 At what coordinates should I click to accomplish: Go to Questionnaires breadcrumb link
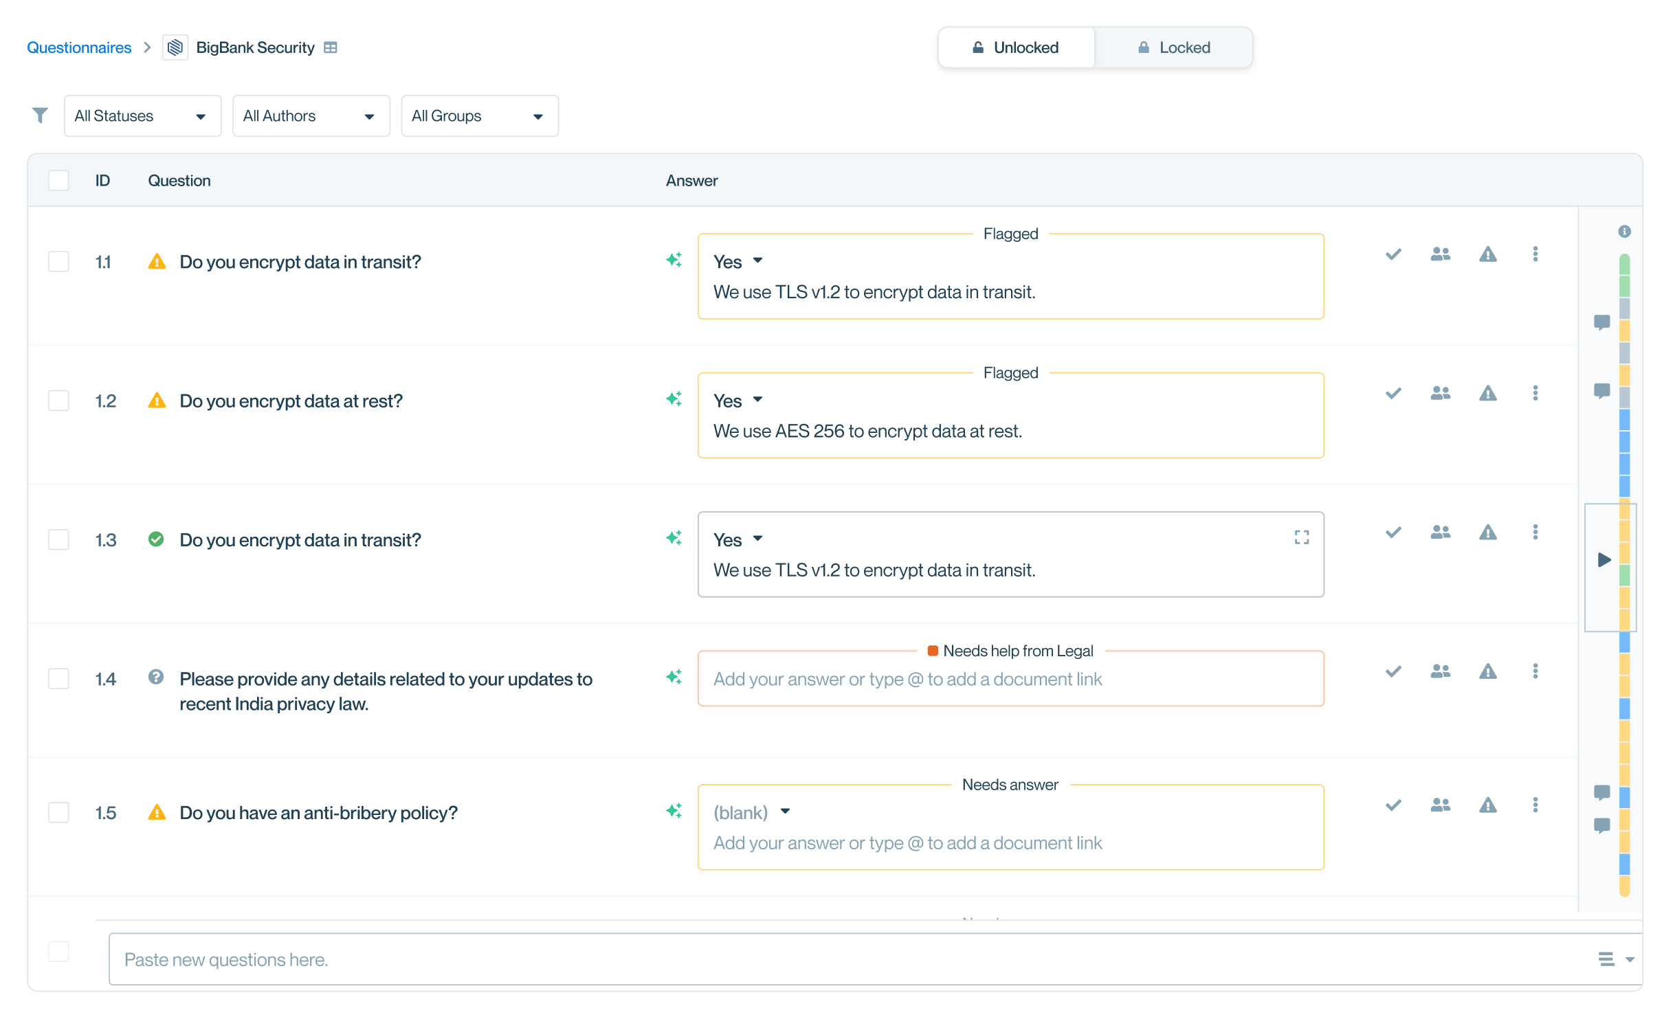point(79,47)
